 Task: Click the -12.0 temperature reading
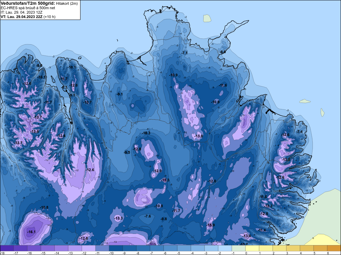click(x=212, y=181)
